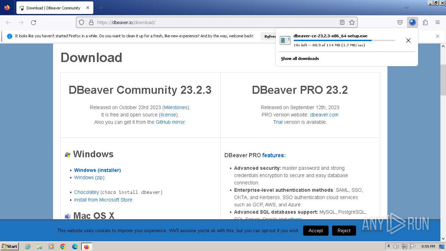Screen dimensions: 446x251
Task: Click the tracking protection shield icon
Action: tap(82, 22)
